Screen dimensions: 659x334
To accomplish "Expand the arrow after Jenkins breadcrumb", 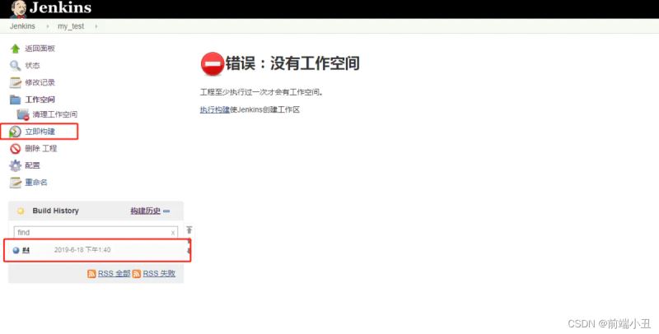I will point(47,26).
